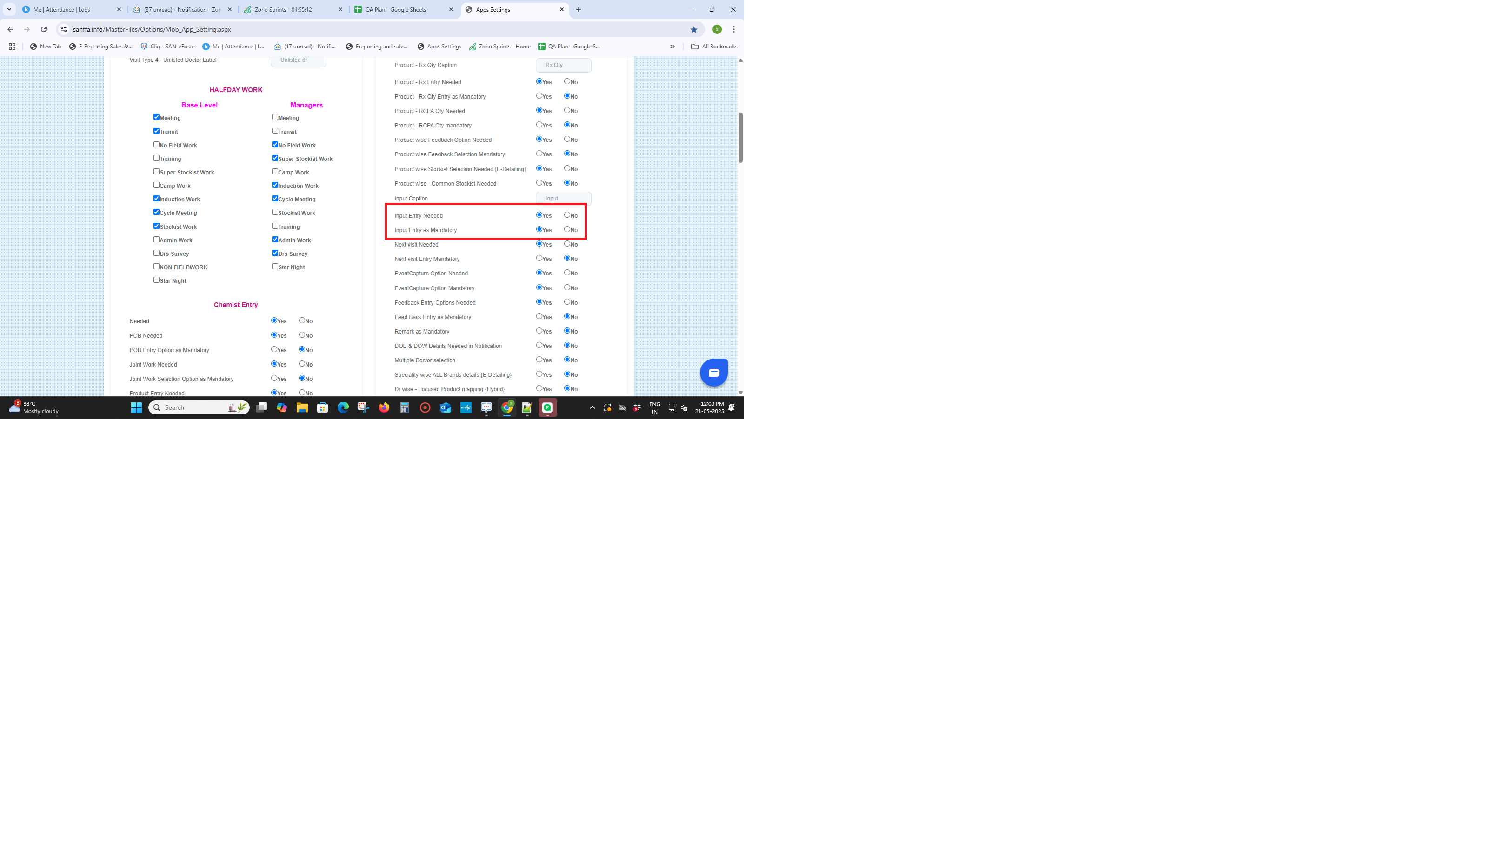Click the blue chat widget icon
The height and width of the screenshot is (841, 1498).
713,372
